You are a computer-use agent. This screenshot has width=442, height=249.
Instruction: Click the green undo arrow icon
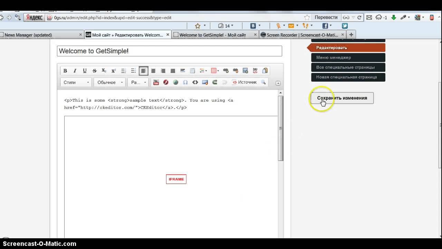pyautogui.click(x=215, y=82)
